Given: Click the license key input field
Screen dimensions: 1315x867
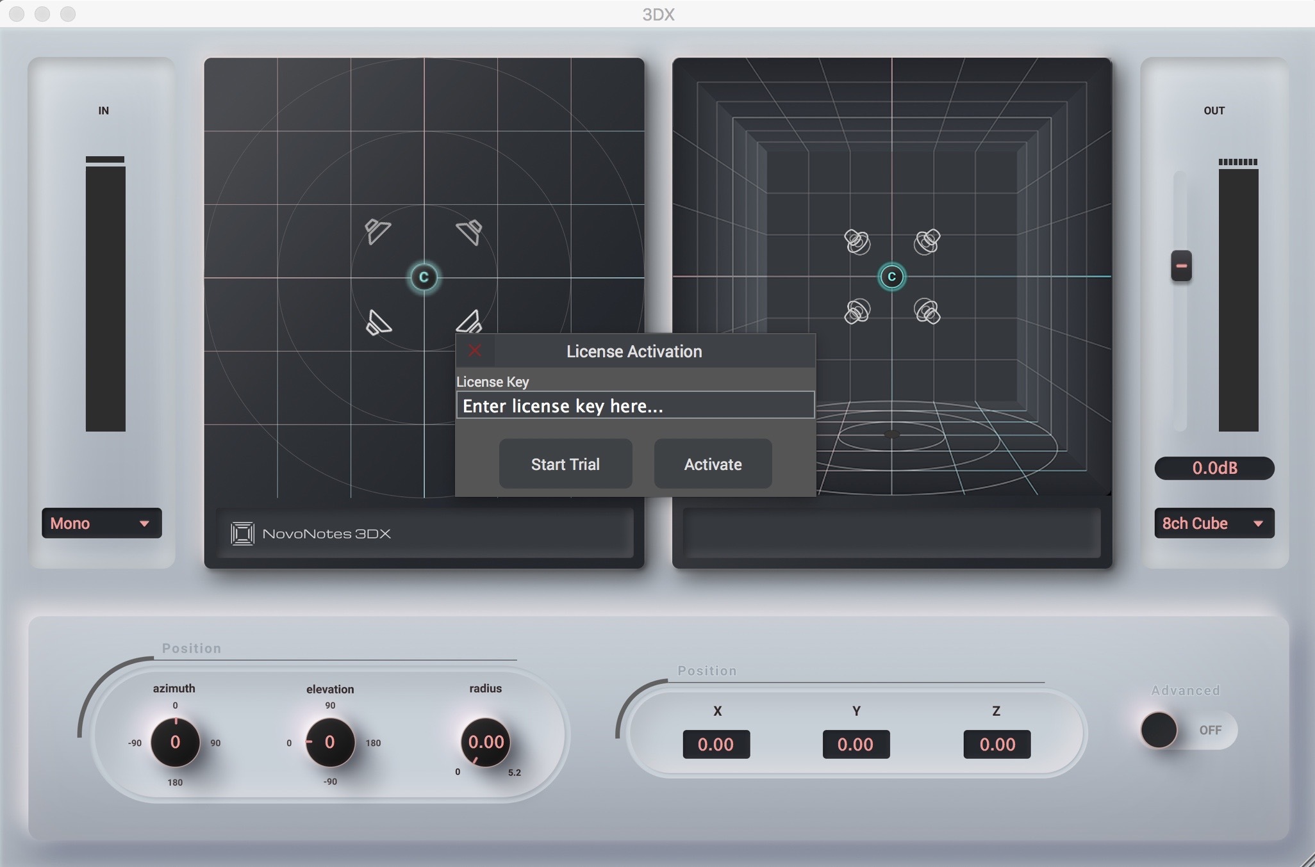Looking at the screenshot, I should pyautogui.click(x=634, y=405).
